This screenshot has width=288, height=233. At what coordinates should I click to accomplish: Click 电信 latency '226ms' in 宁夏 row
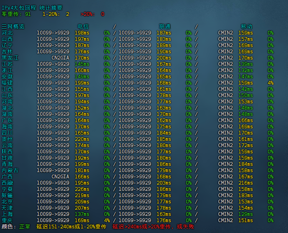pos(82,189)
